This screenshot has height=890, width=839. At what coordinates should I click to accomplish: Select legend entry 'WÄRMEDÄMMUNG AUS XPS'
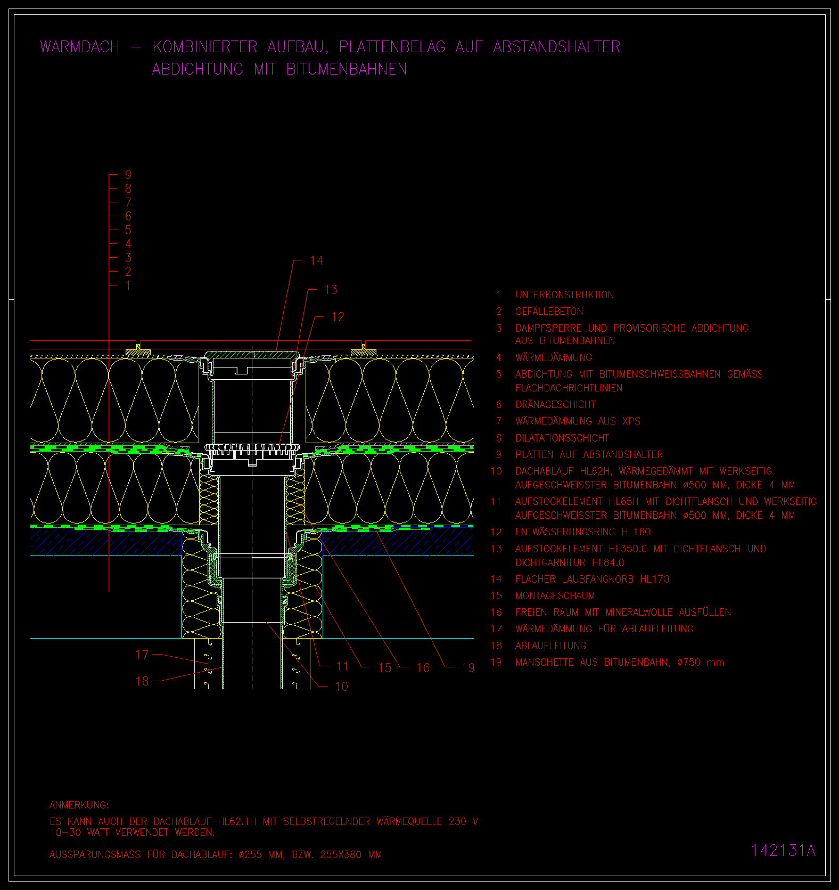pos(578,421)
